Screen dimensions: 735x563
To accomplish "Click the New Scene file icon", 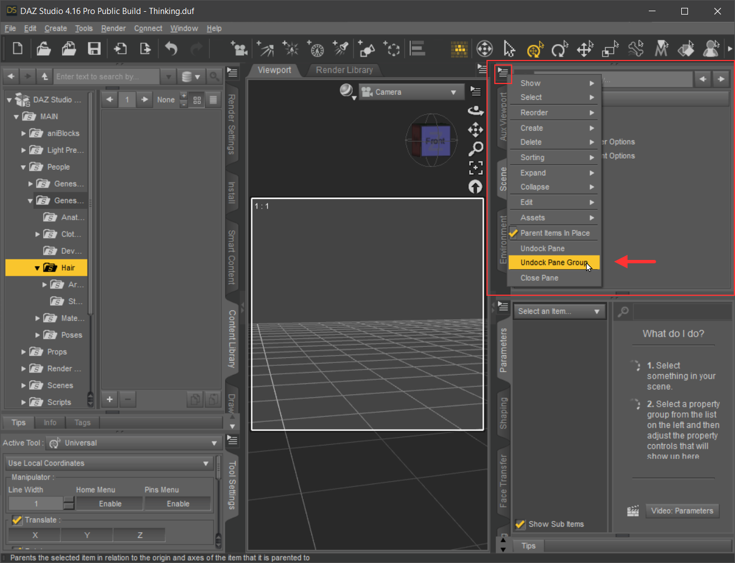I will [18, 49].
